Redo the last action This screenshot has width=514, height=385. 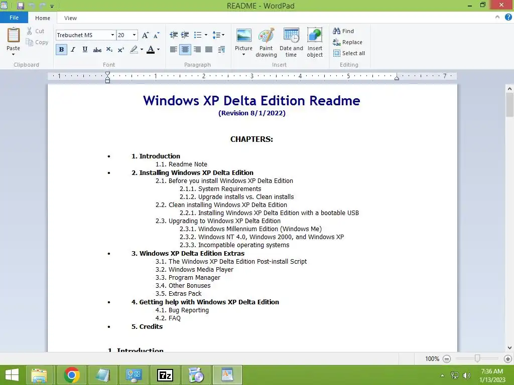click(x=43, y=6)
